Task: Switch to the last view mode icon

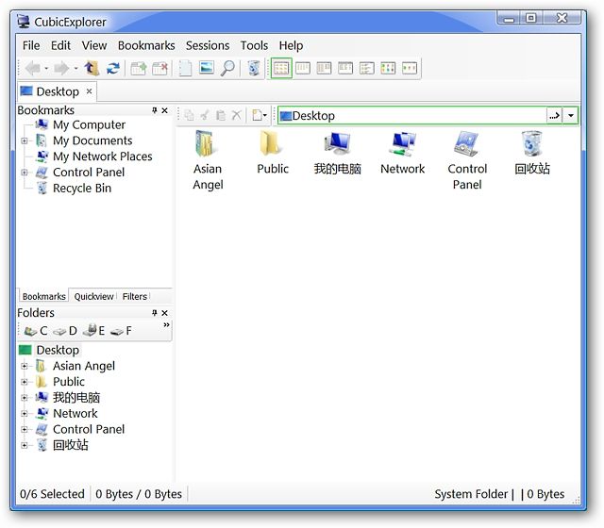Action: 410,69
